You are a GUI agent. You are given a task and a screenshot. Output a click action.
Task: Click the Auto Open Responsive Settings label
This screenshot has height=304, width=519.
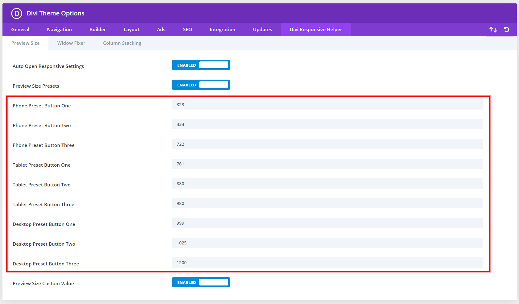pyautogui.click(x=48, y=66)
